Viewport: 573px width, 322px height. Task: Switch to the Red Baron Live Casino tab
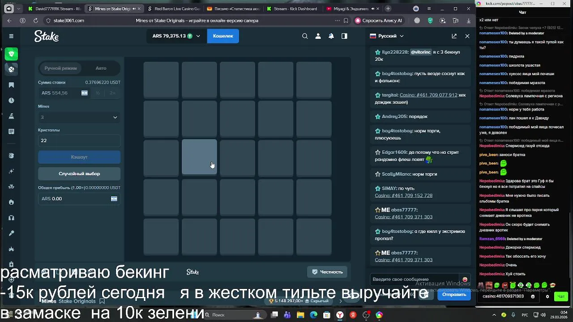[173, 8]
